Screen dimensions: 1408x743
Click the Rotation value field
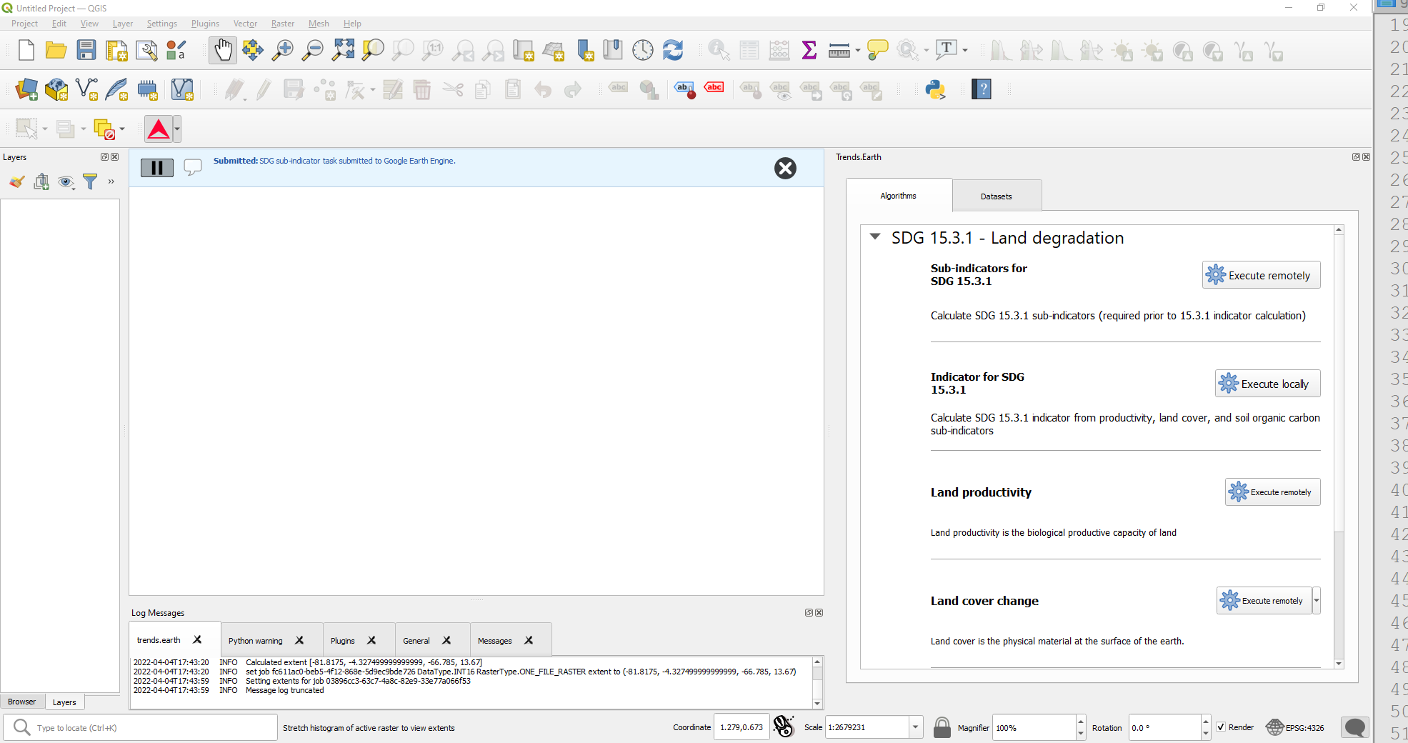coord(1164,727)
